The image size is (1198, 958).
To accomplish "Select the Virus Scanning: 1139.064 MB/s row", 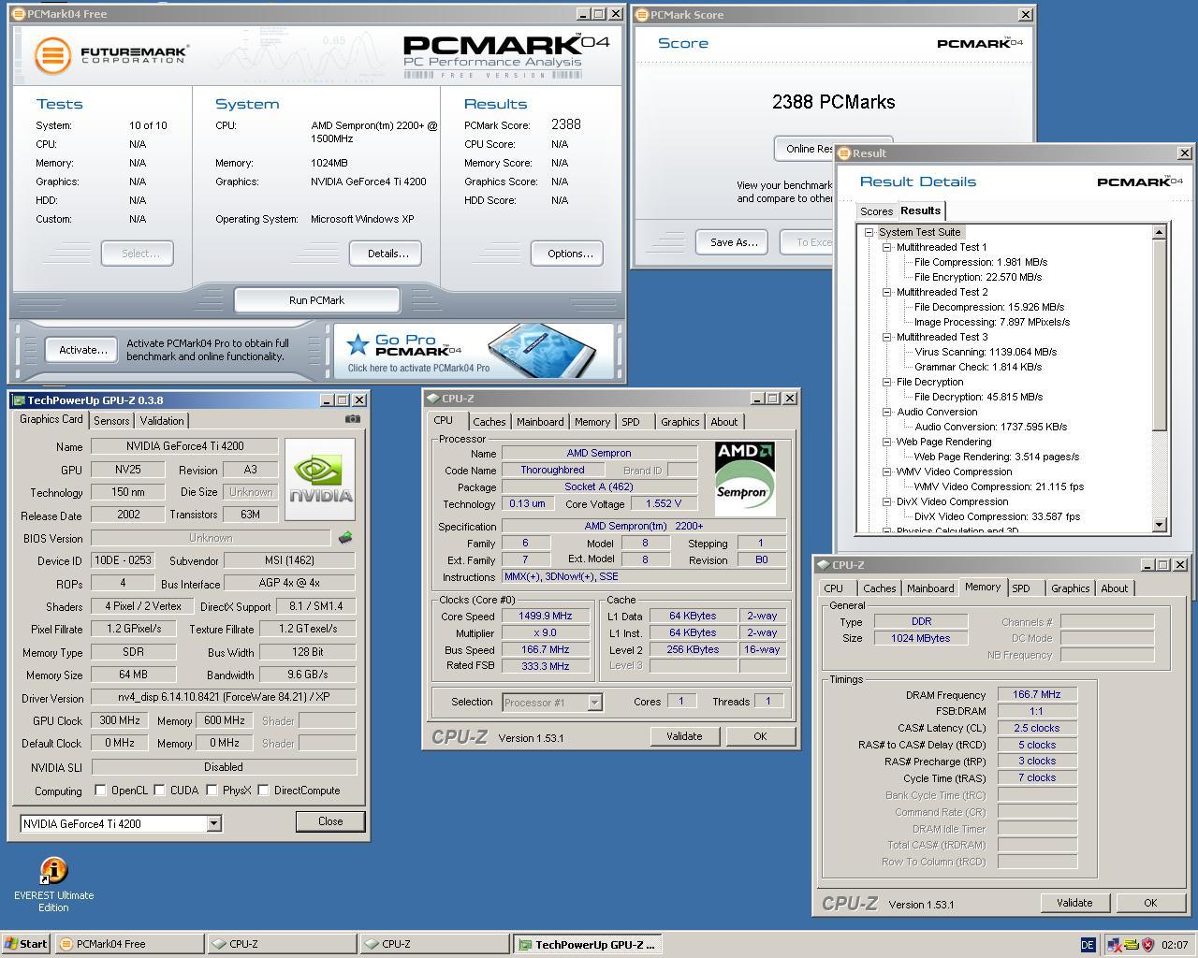I will [x=985, y=352].
